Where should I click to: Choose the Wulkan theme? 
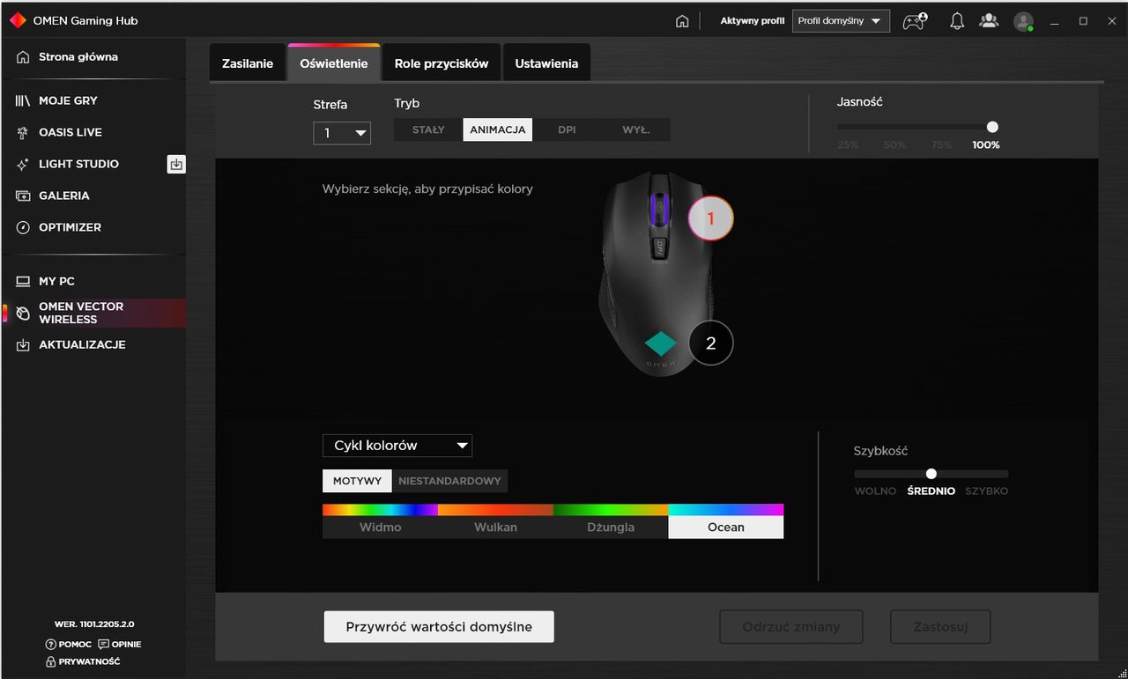[495, 528]
